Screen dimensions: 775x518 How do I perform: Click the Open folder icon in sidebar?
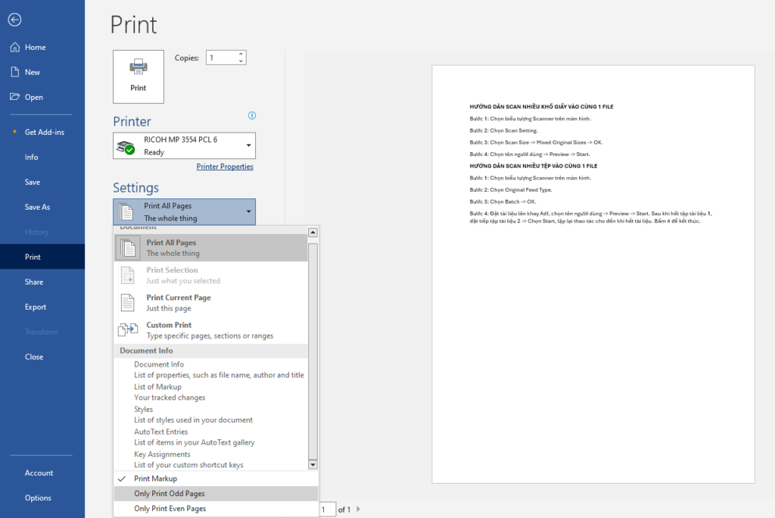click(14, 97)
